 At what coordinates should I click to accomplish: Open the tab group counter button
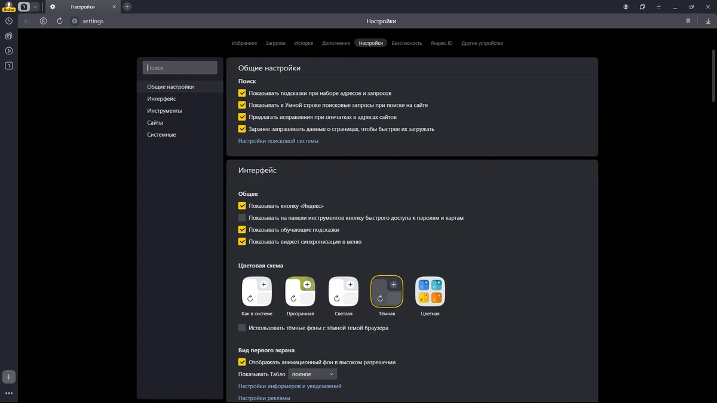pyautogui.click(x=24, y=7)
